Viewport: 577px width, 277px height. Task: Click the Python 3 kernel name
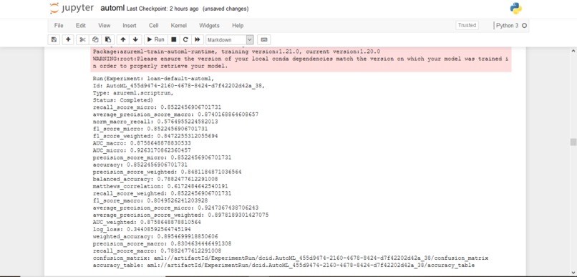pyautogui.click(x=507, y=26)
